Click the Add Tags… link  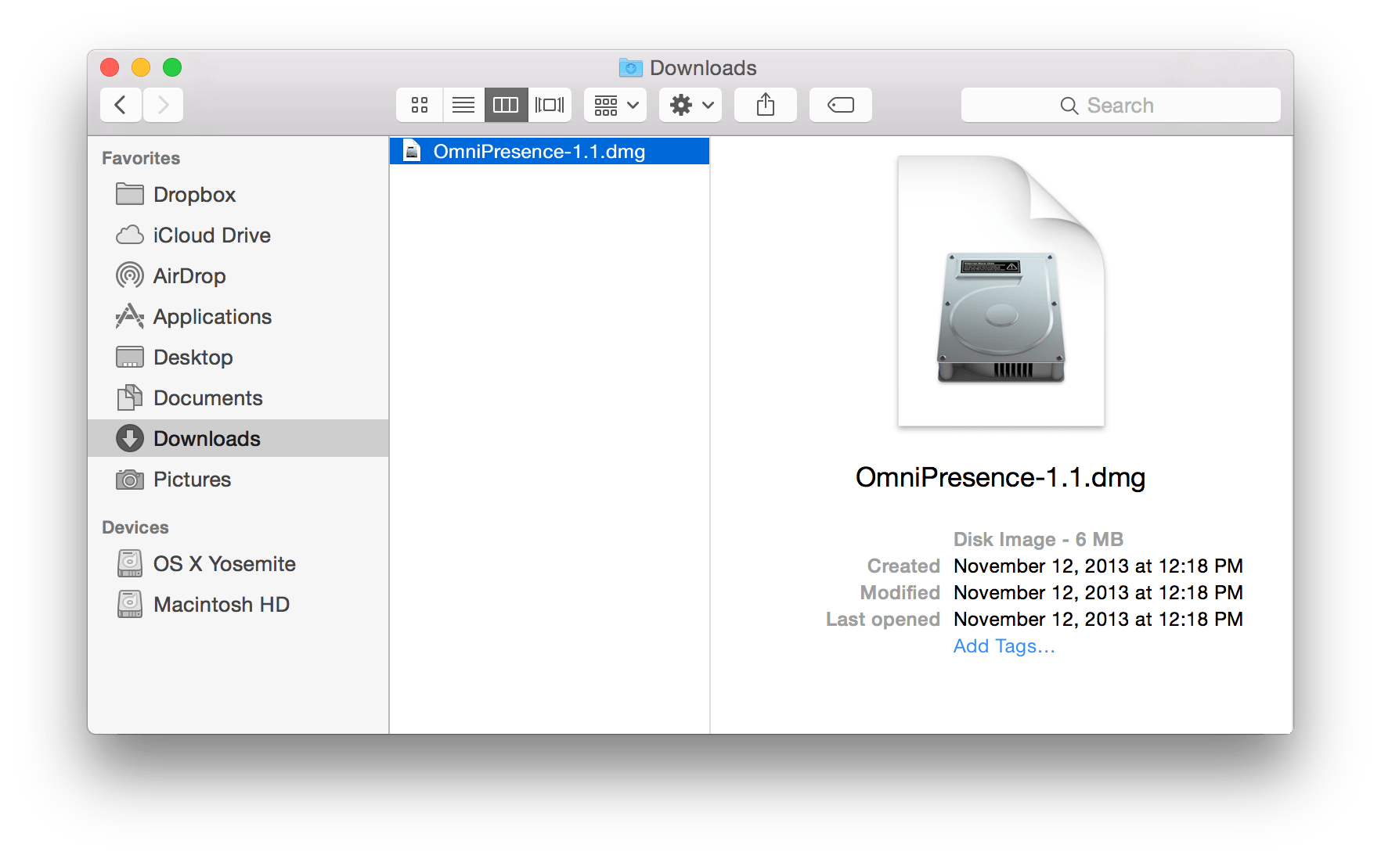coord(1004,646)
